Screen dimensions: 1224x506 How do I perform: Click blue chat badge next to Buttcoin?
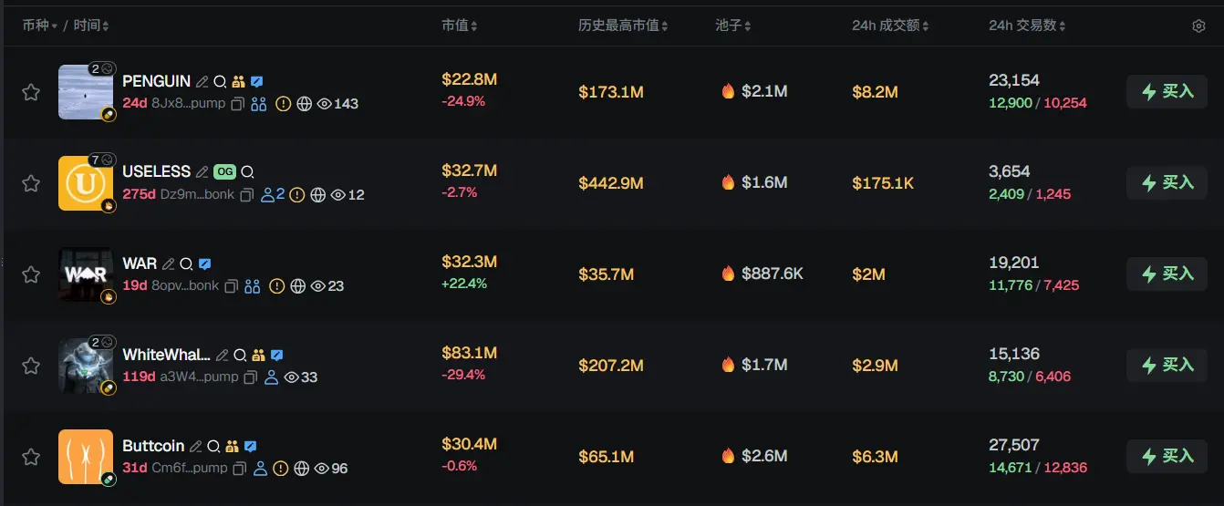coord(251,446)
